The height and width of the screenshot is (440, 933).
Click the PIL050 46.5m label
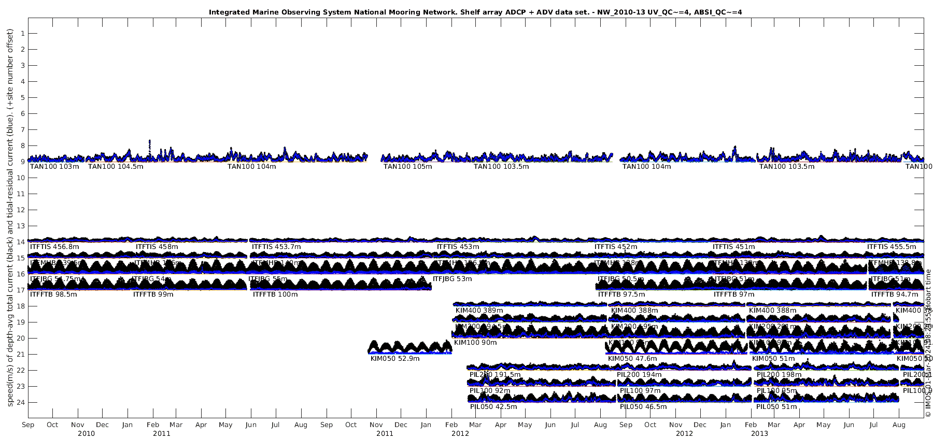coord(643,407)
